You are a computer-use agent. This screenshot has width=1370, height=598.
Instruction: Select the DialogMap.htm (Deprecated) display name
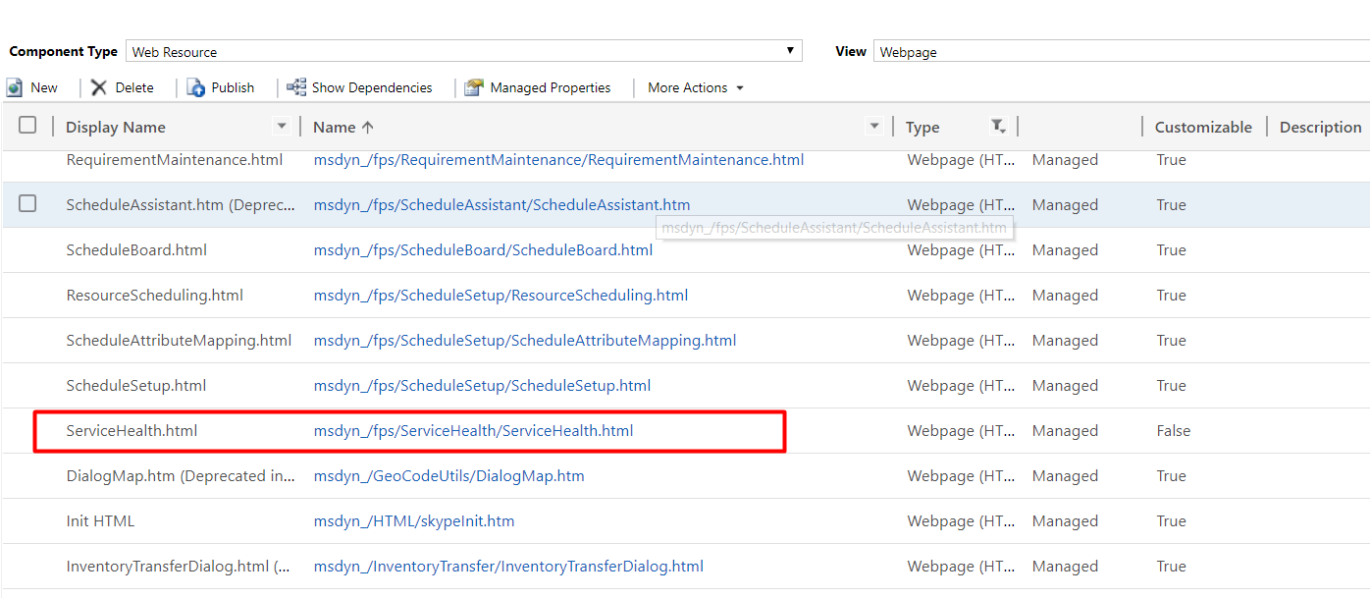click(181, 475)
